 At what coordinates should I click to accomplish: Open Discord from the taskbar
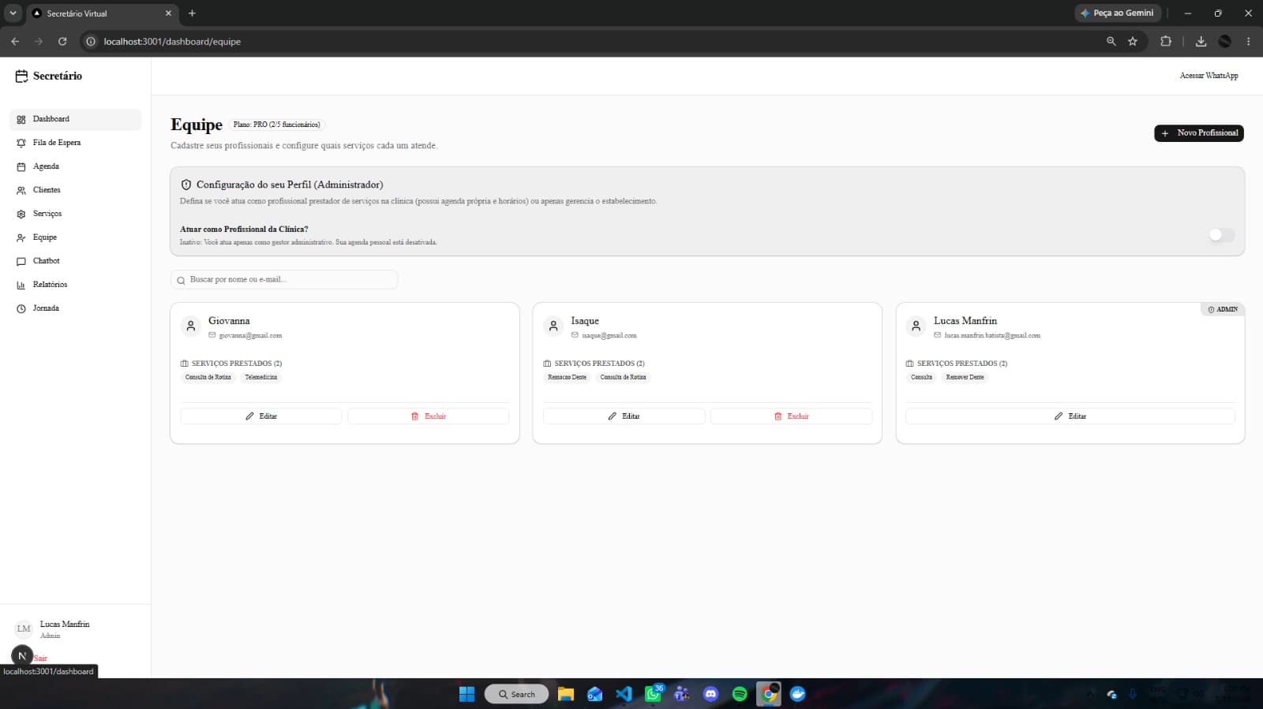[x=710, y=694]
